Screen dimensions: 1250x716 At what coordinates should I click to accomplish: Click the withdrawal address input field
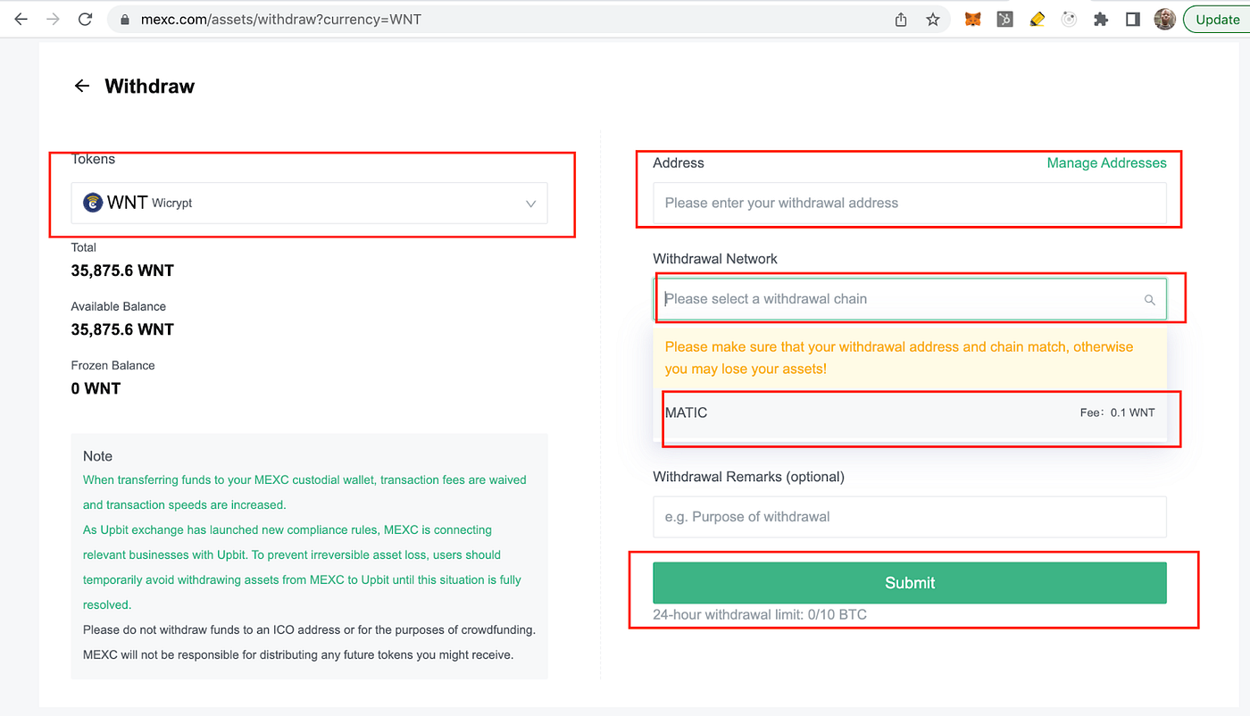(x=910, y=203)
